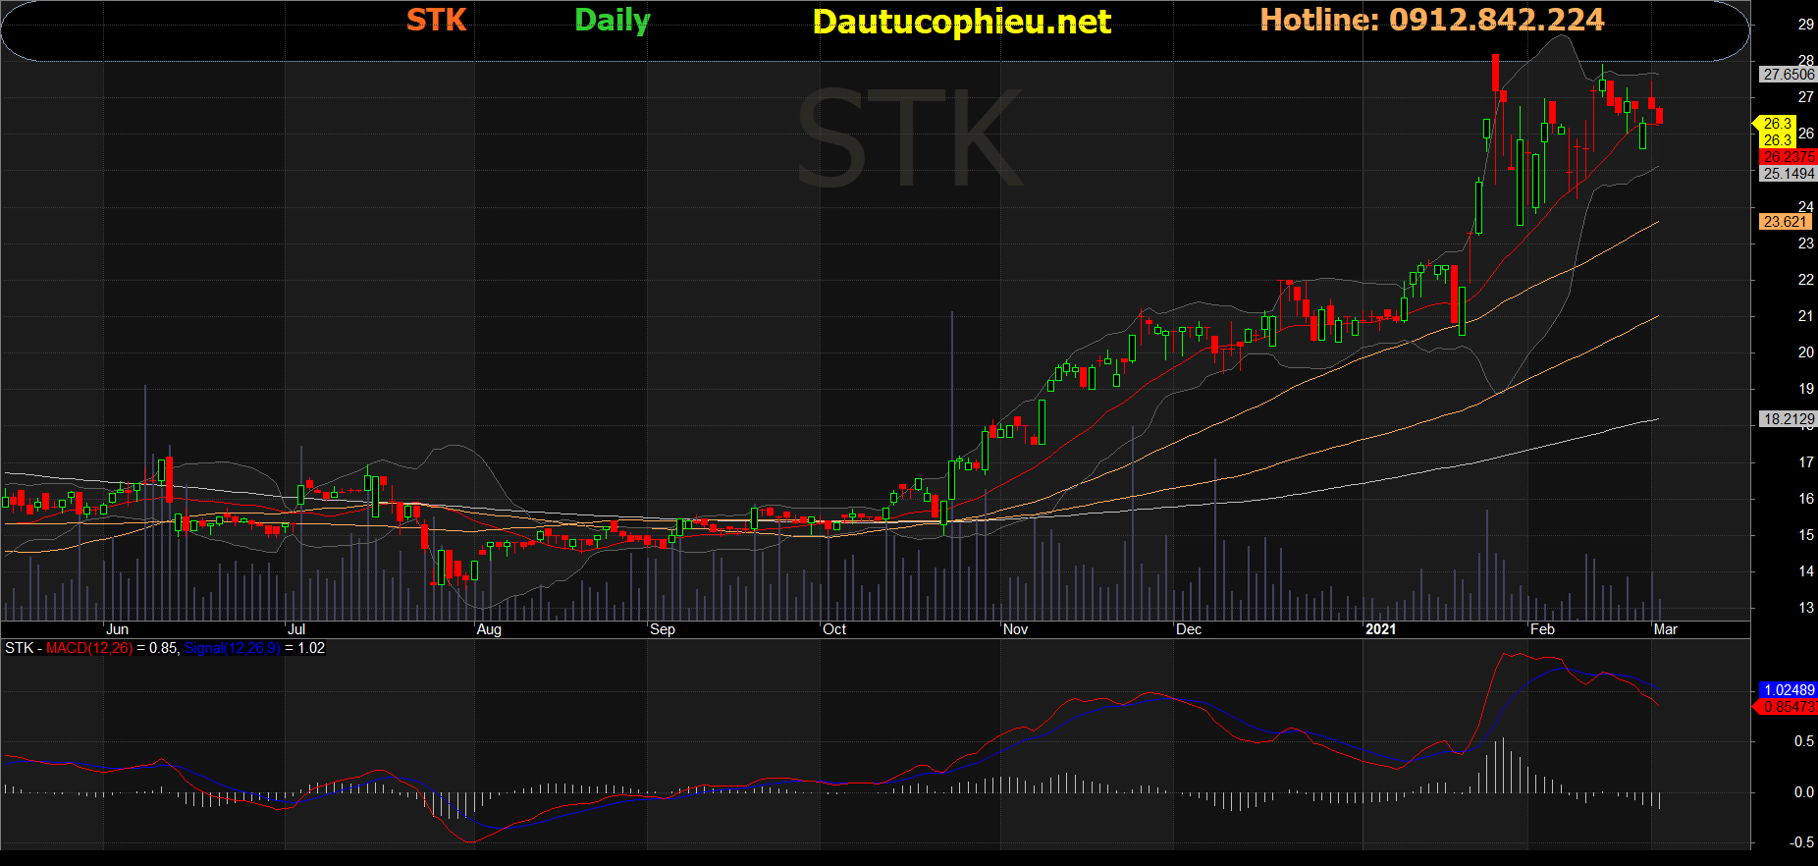Click the "Nov" month label

pyautogui.click(x=1016, y=629)
